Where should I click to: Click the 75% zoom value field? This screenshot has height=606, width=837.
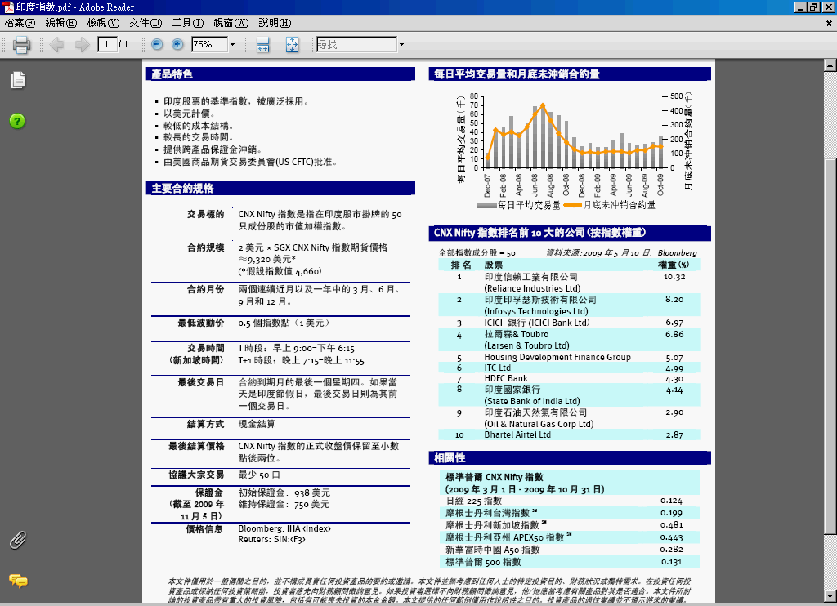[210, 44]
